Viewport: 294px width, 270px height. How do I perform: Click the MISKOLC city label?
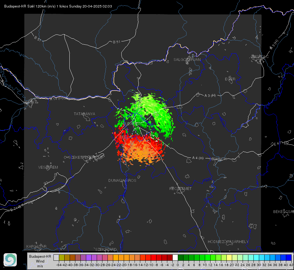(x=260, y=56)
